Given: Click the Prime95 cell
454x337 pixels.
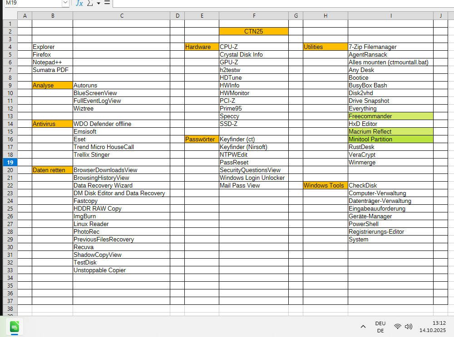Looking at the screenshot, I should [254, 108].
